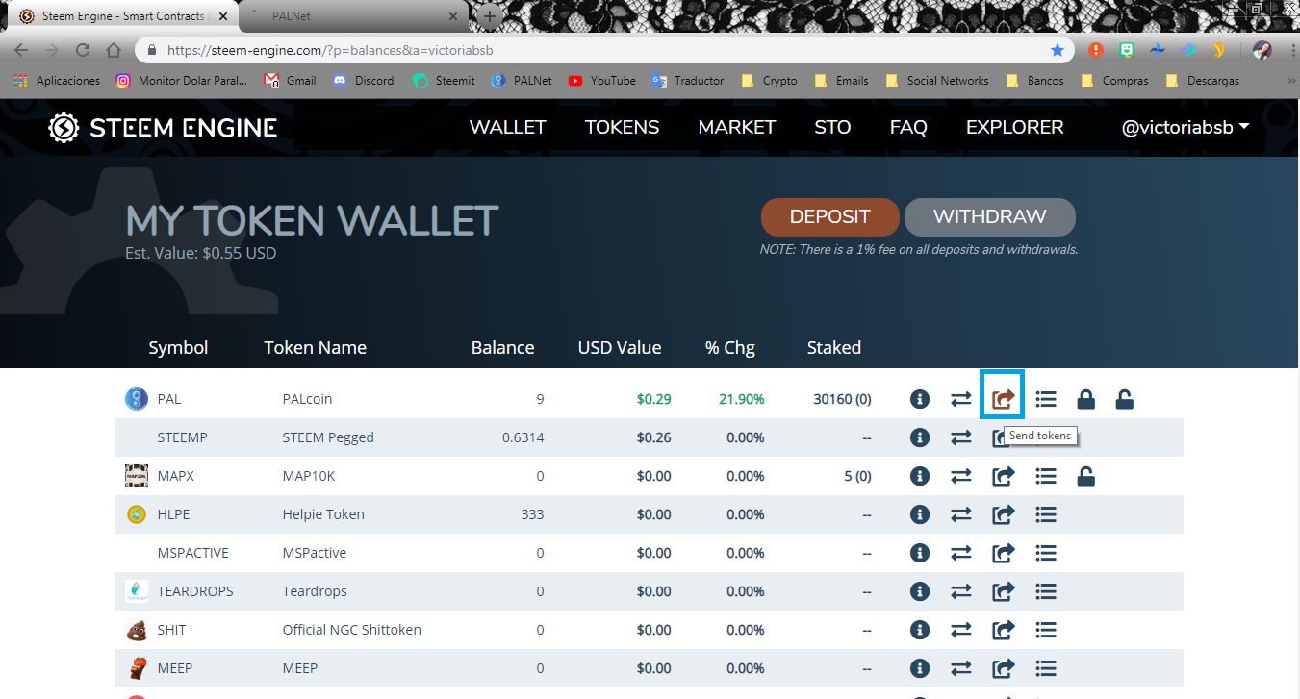Click the PAL send tokens icon
This screenshot has height=699, width=1300.
coord(1003,399)
